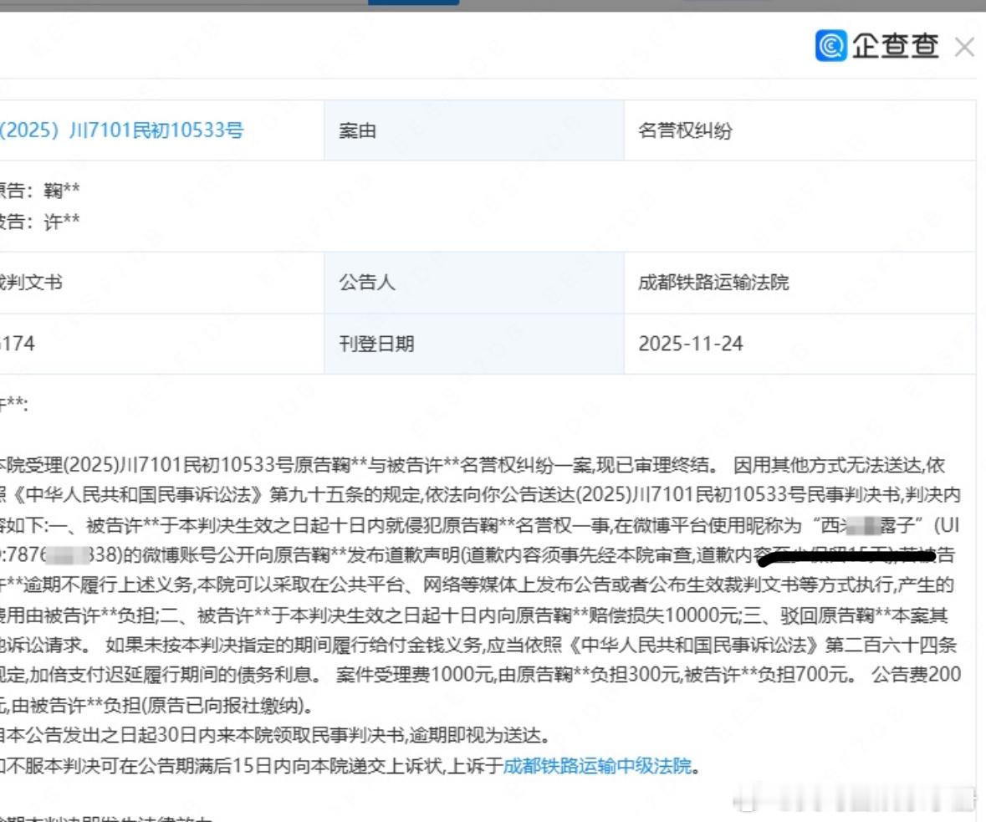986x822 pixels.
Task: Select the plaintiff line 鞠**
Action: pos(39,190)
